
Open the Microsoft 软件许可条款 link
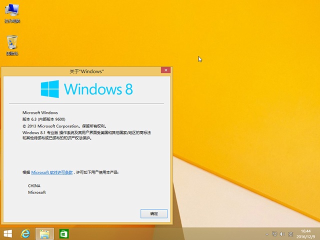(52, 172)
